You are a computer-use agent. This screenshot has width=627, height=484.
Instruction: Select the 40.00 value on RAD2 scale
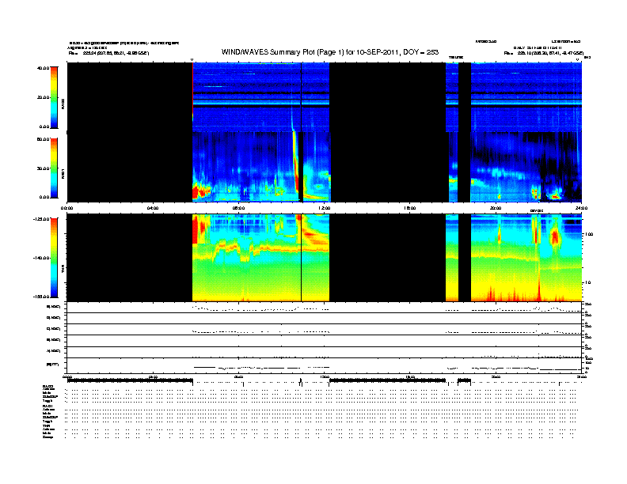tap(43, 68)
